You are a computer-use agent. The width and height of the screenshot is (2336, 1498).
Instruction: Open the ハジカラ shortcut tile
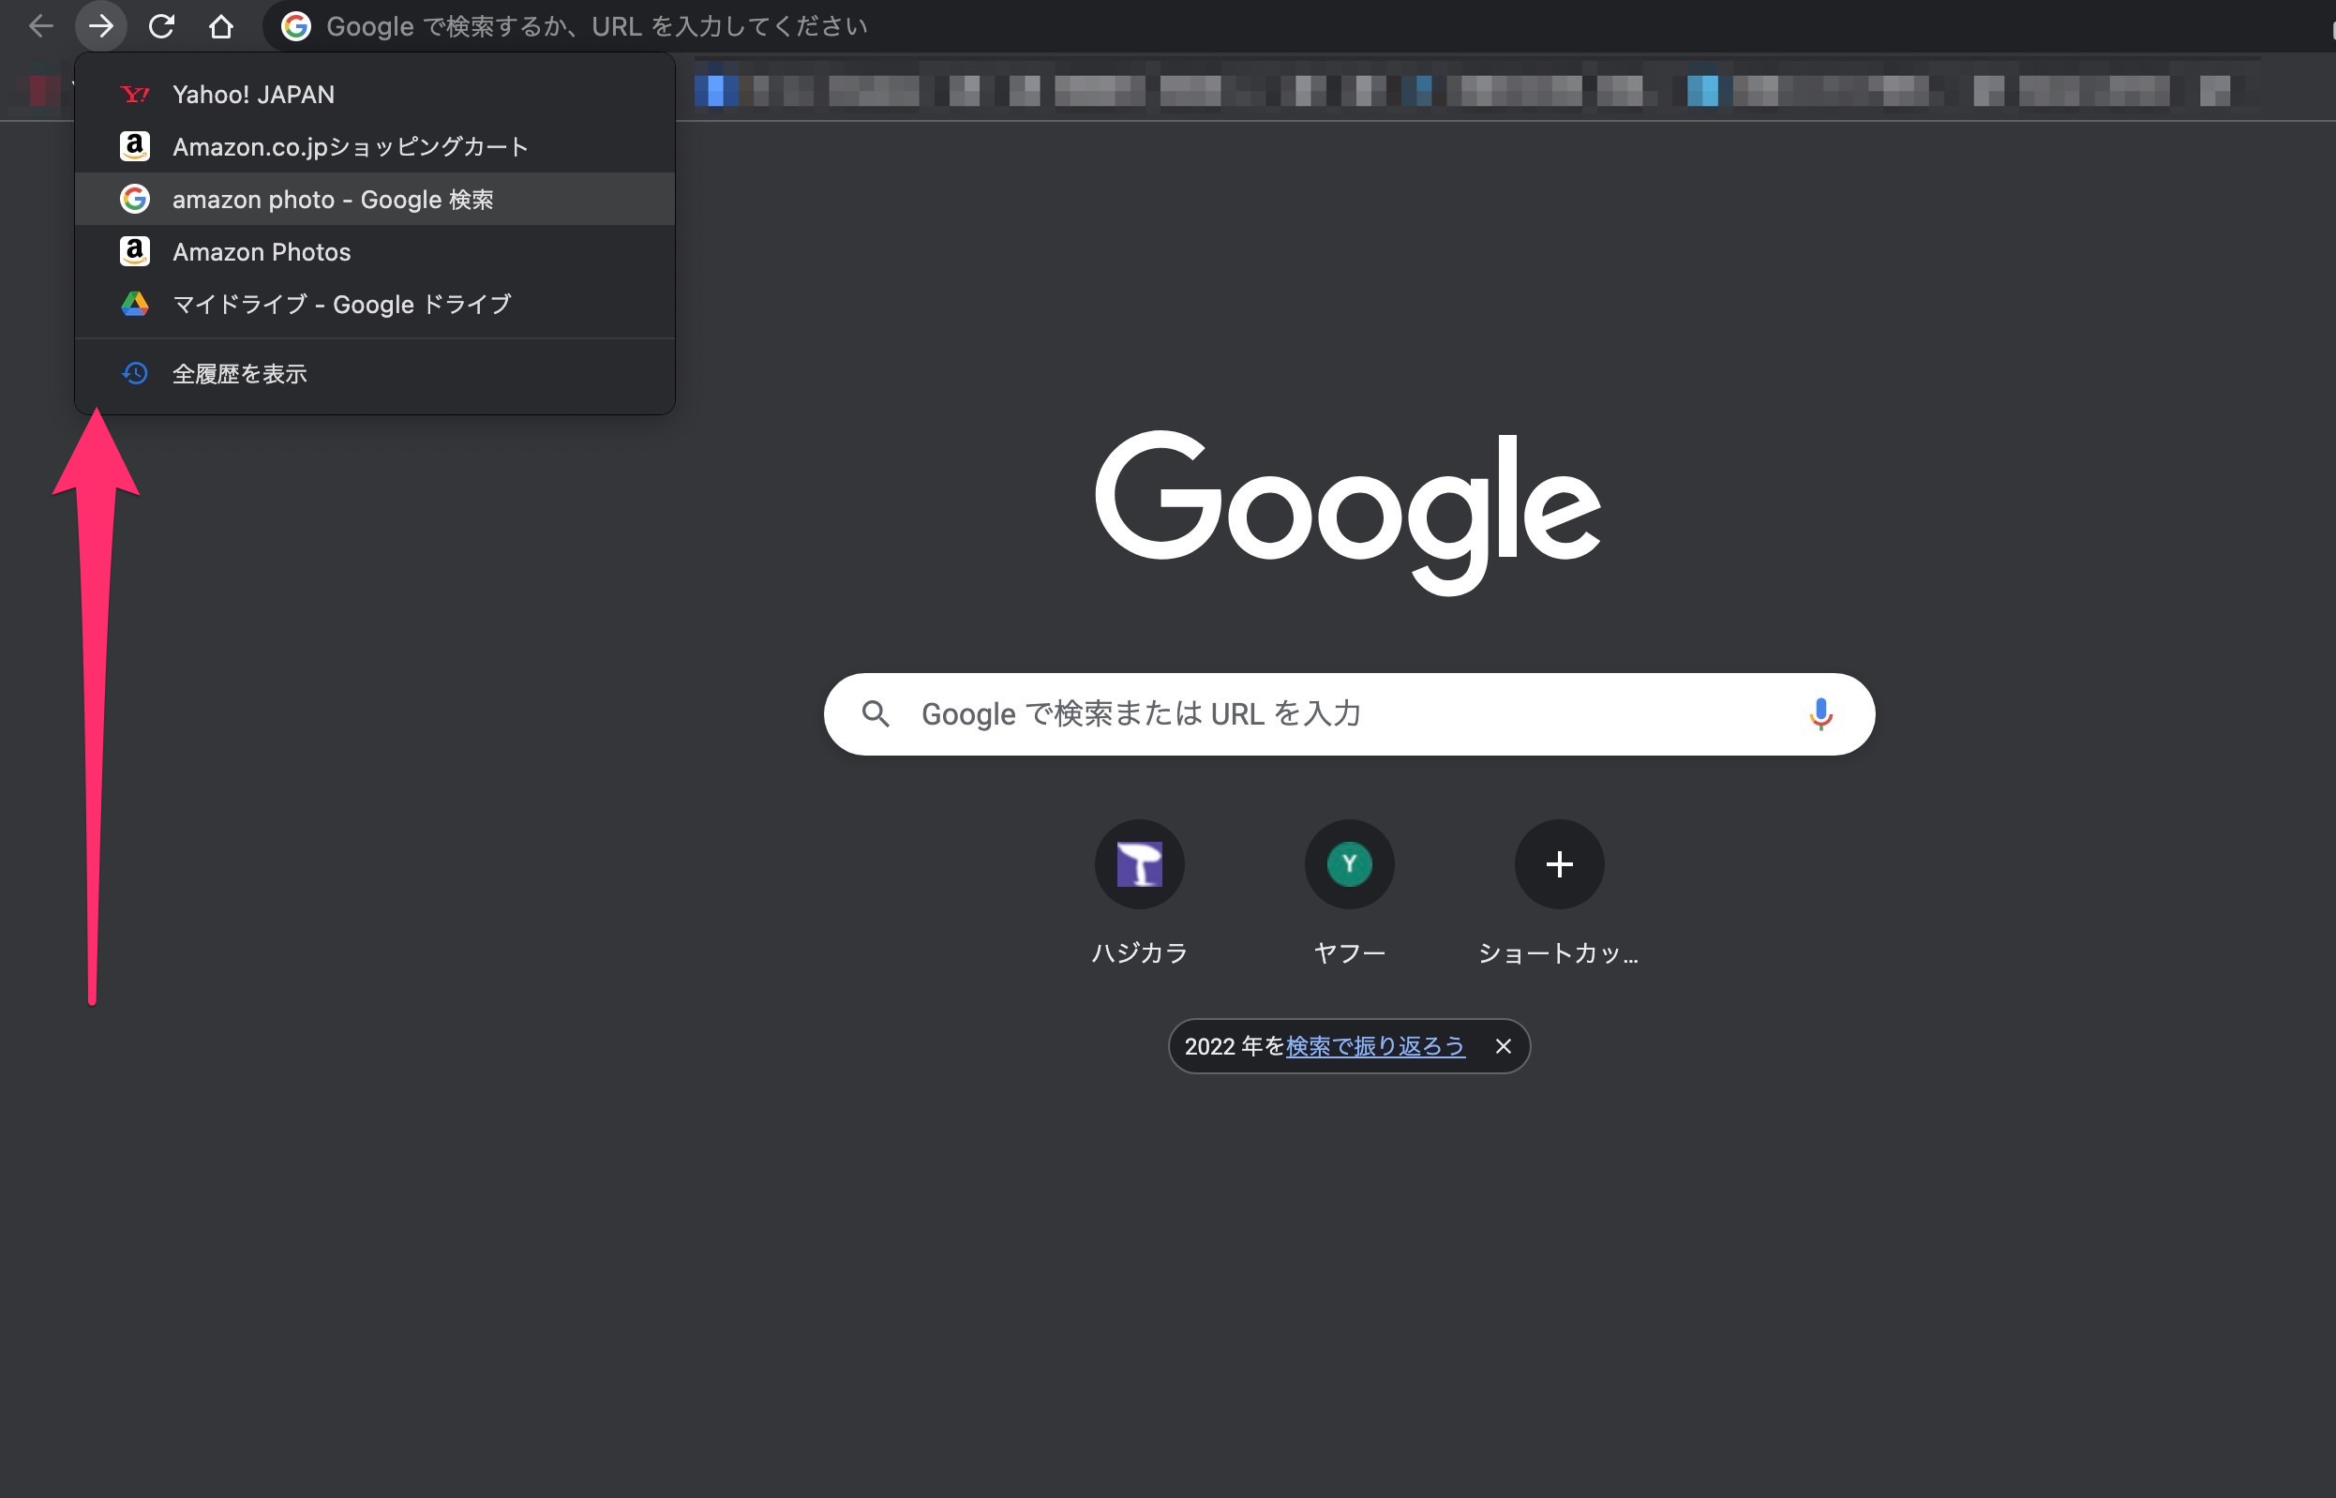click(1140, 893)
